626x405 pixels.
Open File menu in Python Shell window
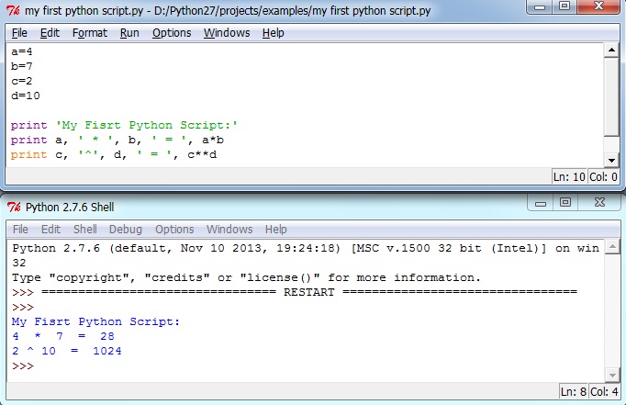[20, 230]
